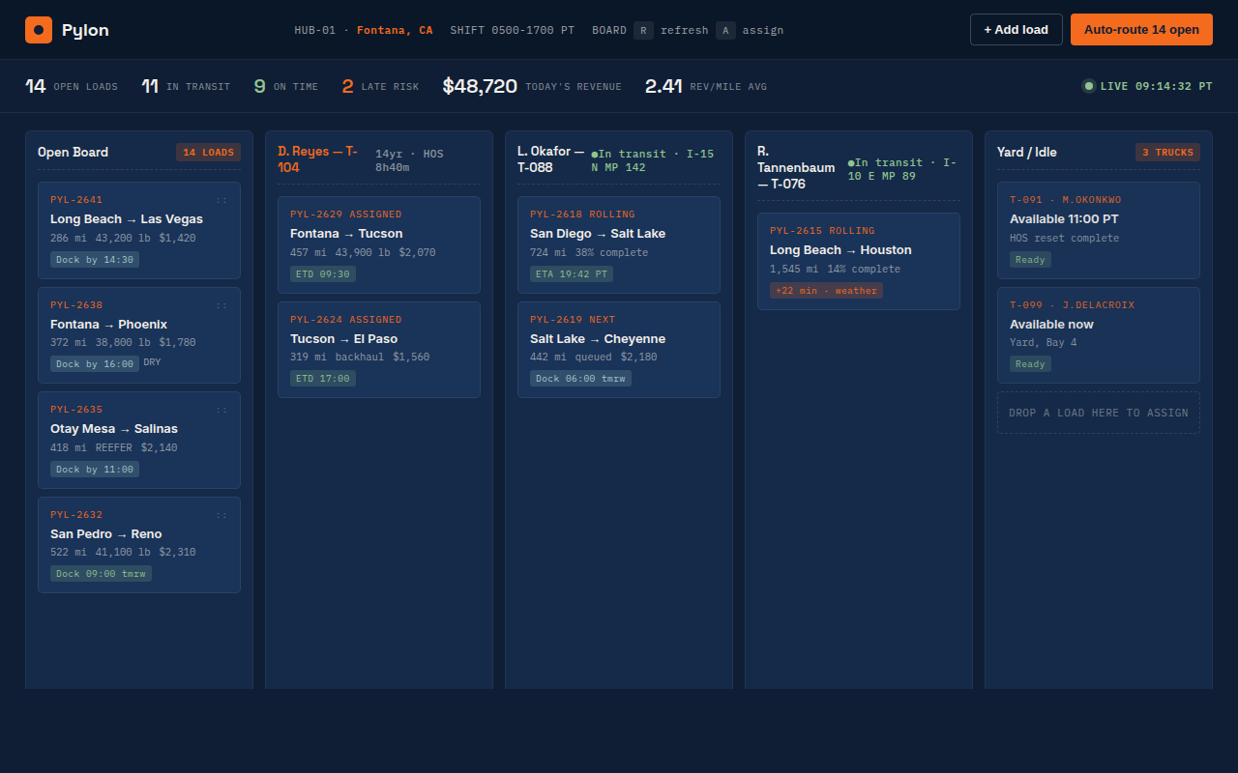Viewport: 1238px width, 773px height.
Task: Click the Dock by 16:00 tag
Action: 95,364
